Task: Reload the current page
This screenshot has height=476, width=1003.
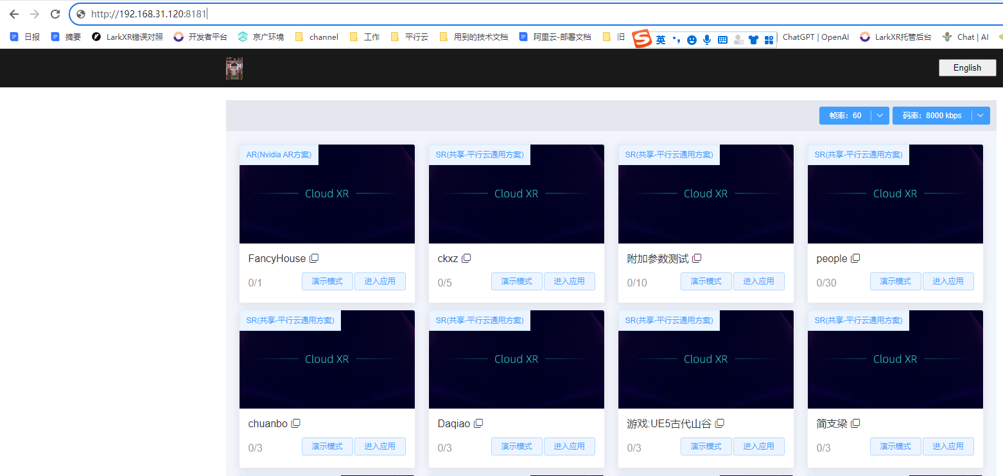Action: pyautogui.click(x=55, y=13)
